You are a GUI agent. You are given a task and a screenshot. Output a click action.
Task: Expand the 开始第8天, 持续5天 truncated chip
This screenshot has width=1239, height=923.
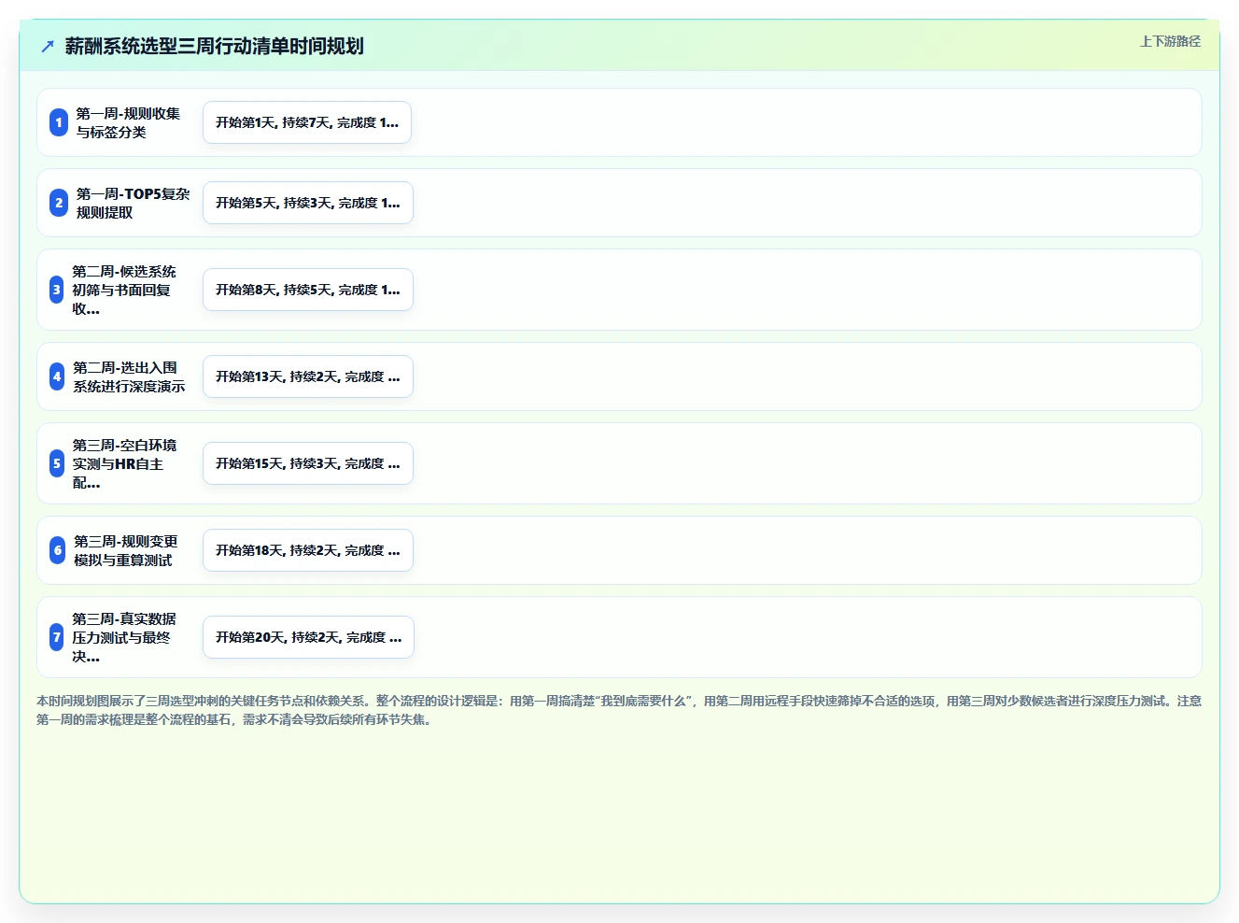308,290
